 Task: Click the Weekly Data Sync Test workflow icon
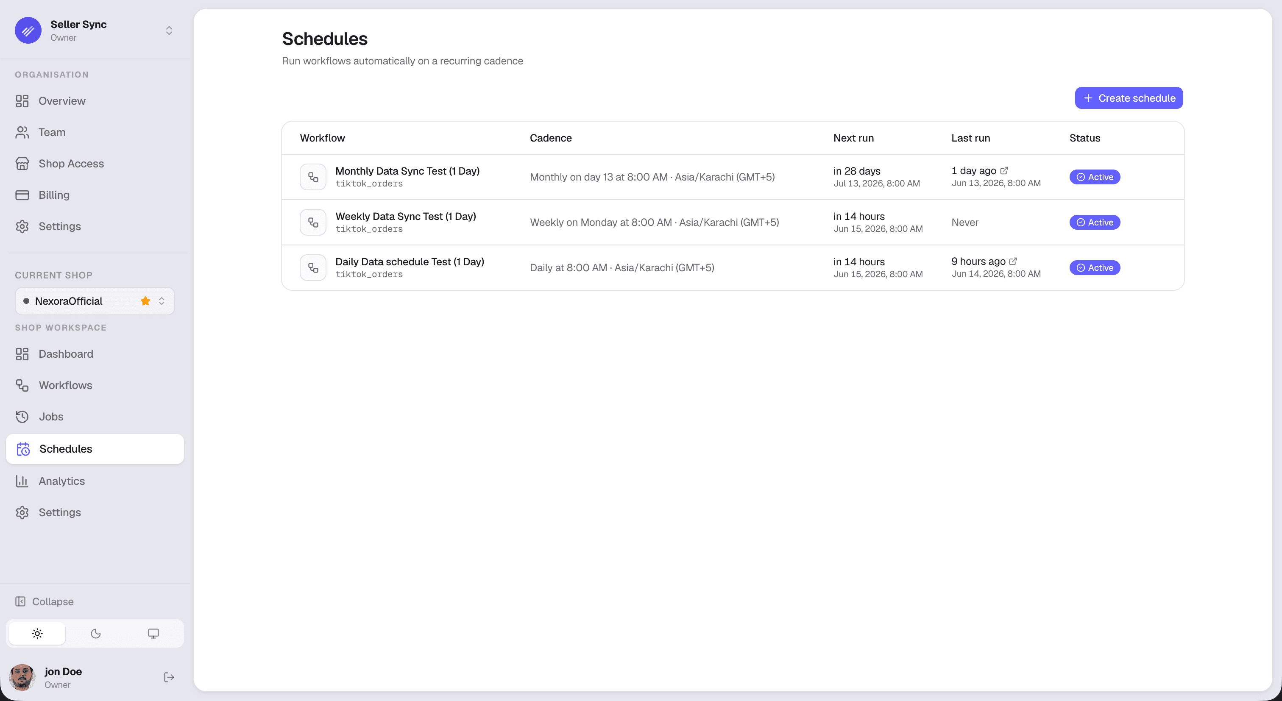point(313,223)
